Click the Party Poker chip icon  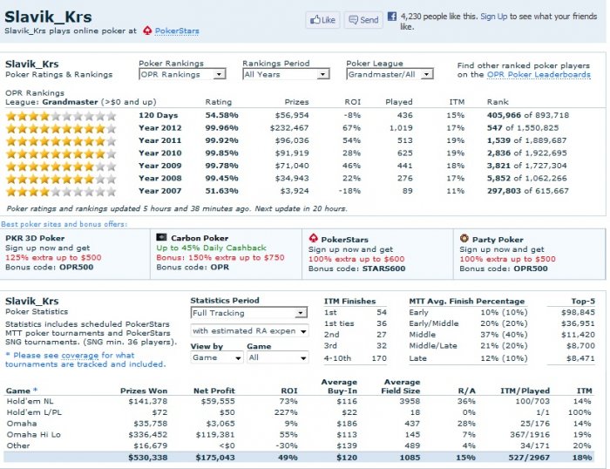[x=464, y=238]
